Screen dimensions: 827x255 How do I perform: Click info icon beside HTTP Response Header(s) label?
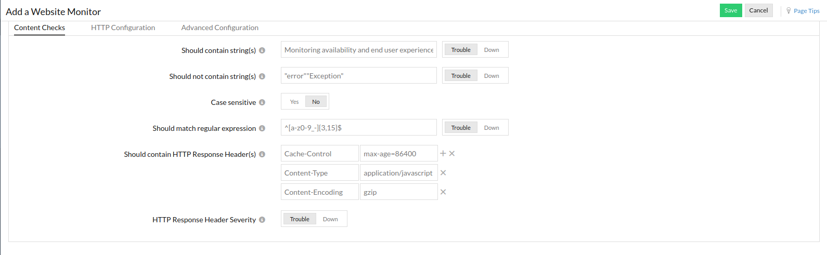(x=262, y=154)
